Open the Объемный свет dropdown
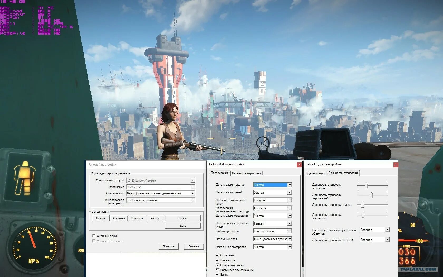Viewport: 443px width, 277px height. tap(272, 239)
